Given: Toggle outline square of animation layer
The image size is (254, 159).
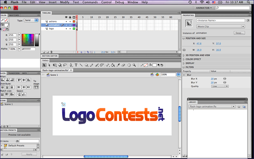Looking at the screenshot, I should coord(74,25).
